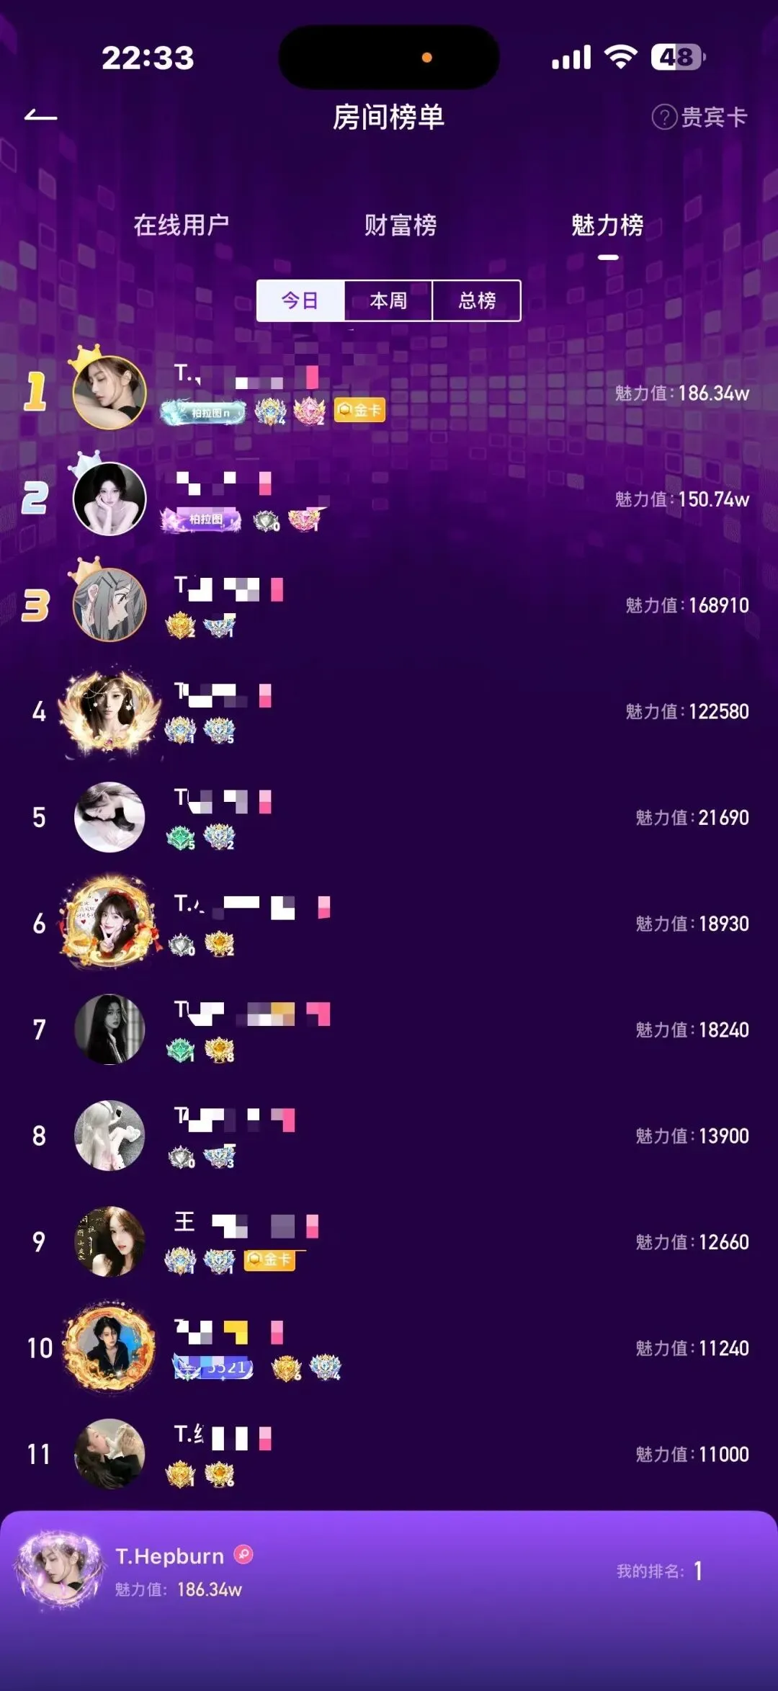Select the 本周 segment
Image resolution: width=778 pixels, height=1691 pixels.
coord(388,300)
